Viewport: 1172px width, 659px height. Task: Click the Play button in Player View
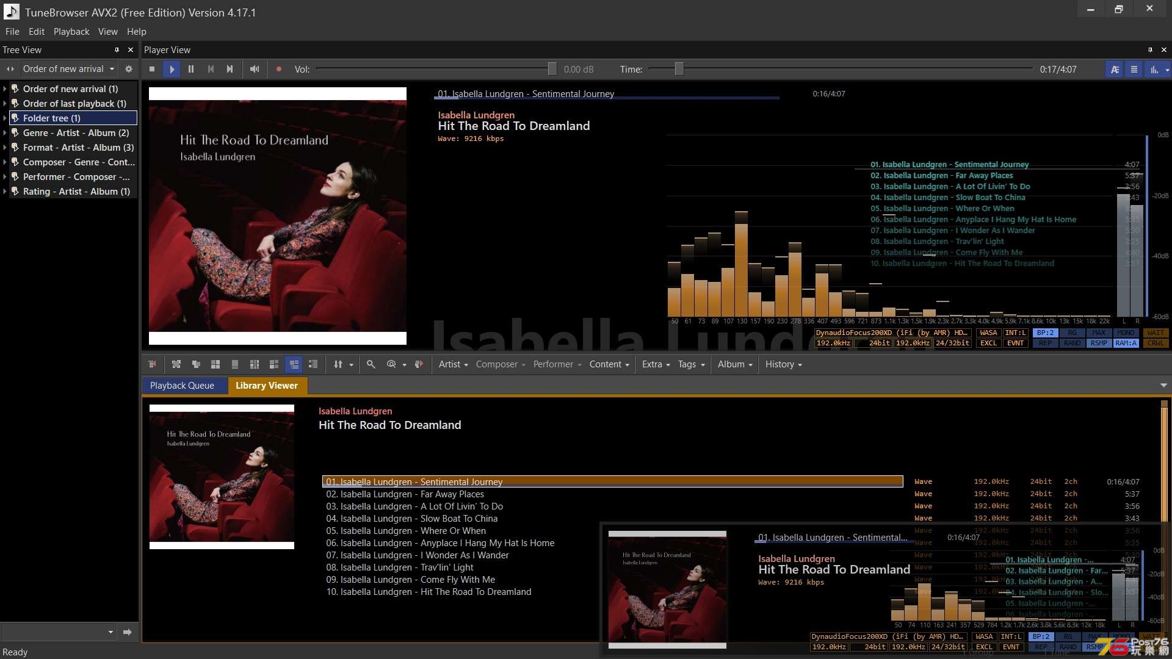coord(172,70)
